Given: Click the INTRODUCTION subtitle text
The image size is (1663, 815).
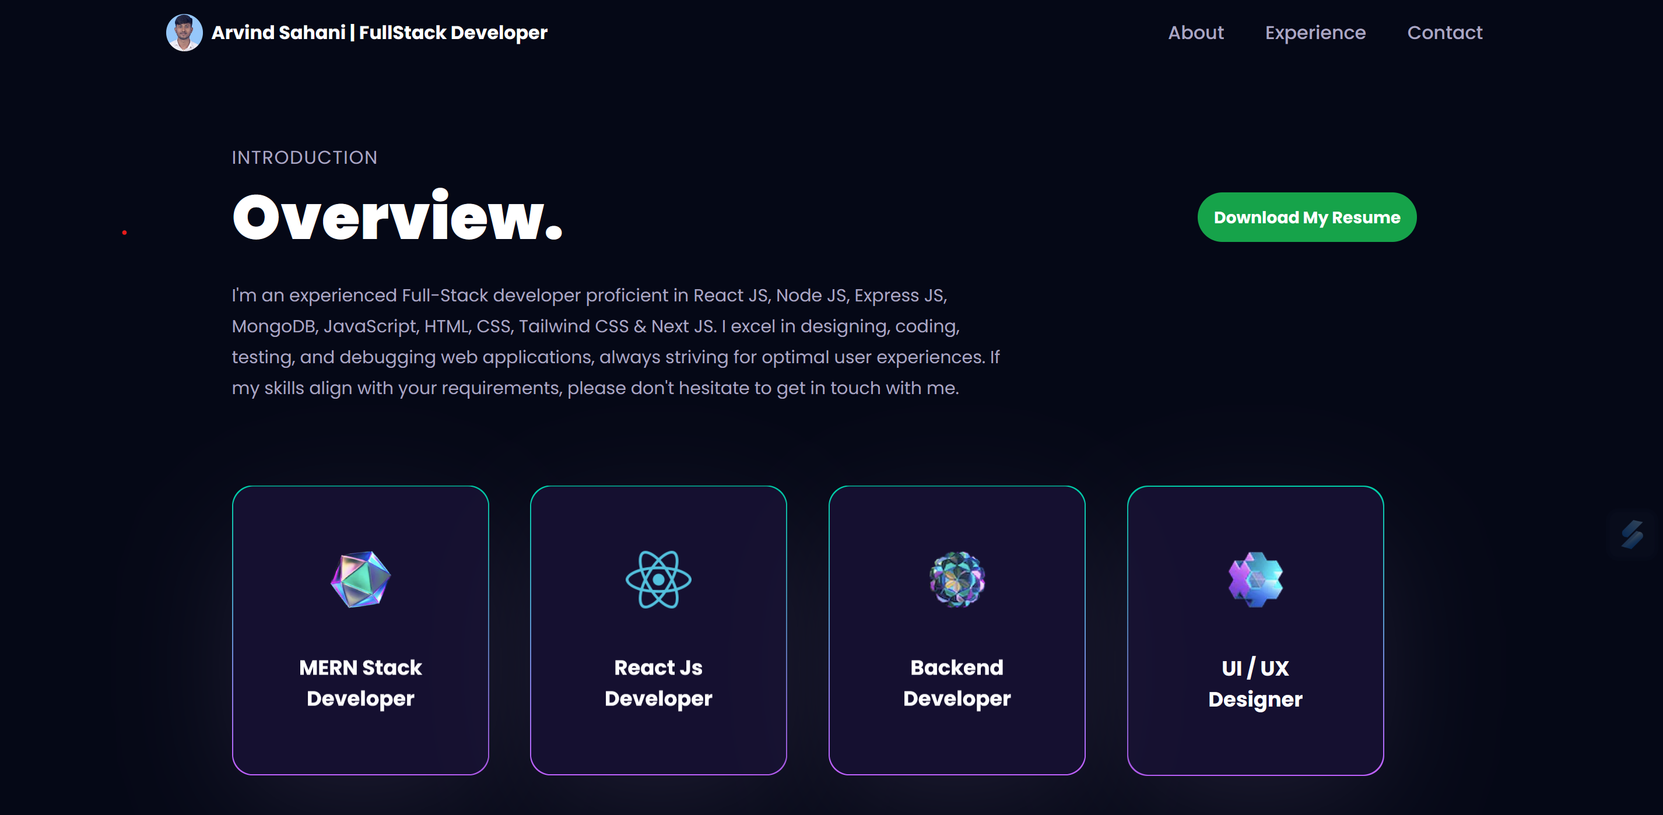Looking at the screenshot, I should [x=304, y=157].
